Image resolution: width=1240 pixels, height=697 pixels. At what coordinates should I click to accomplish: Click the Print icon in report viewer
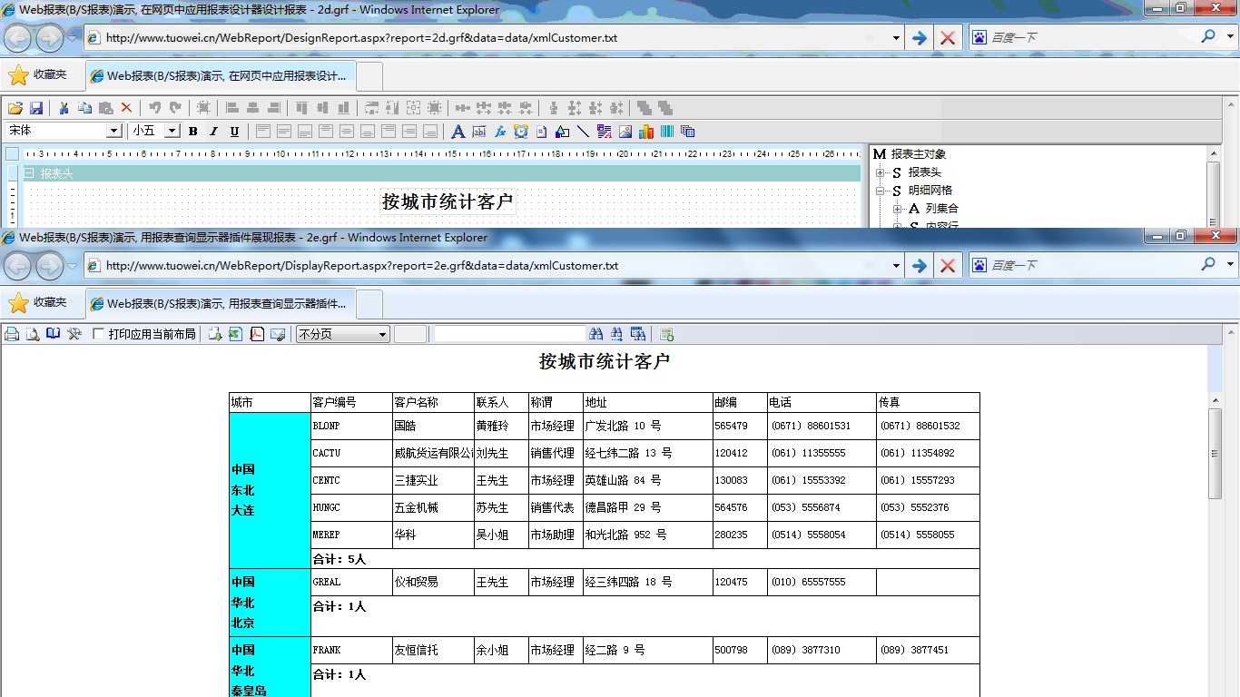click(x=12, y=334)
